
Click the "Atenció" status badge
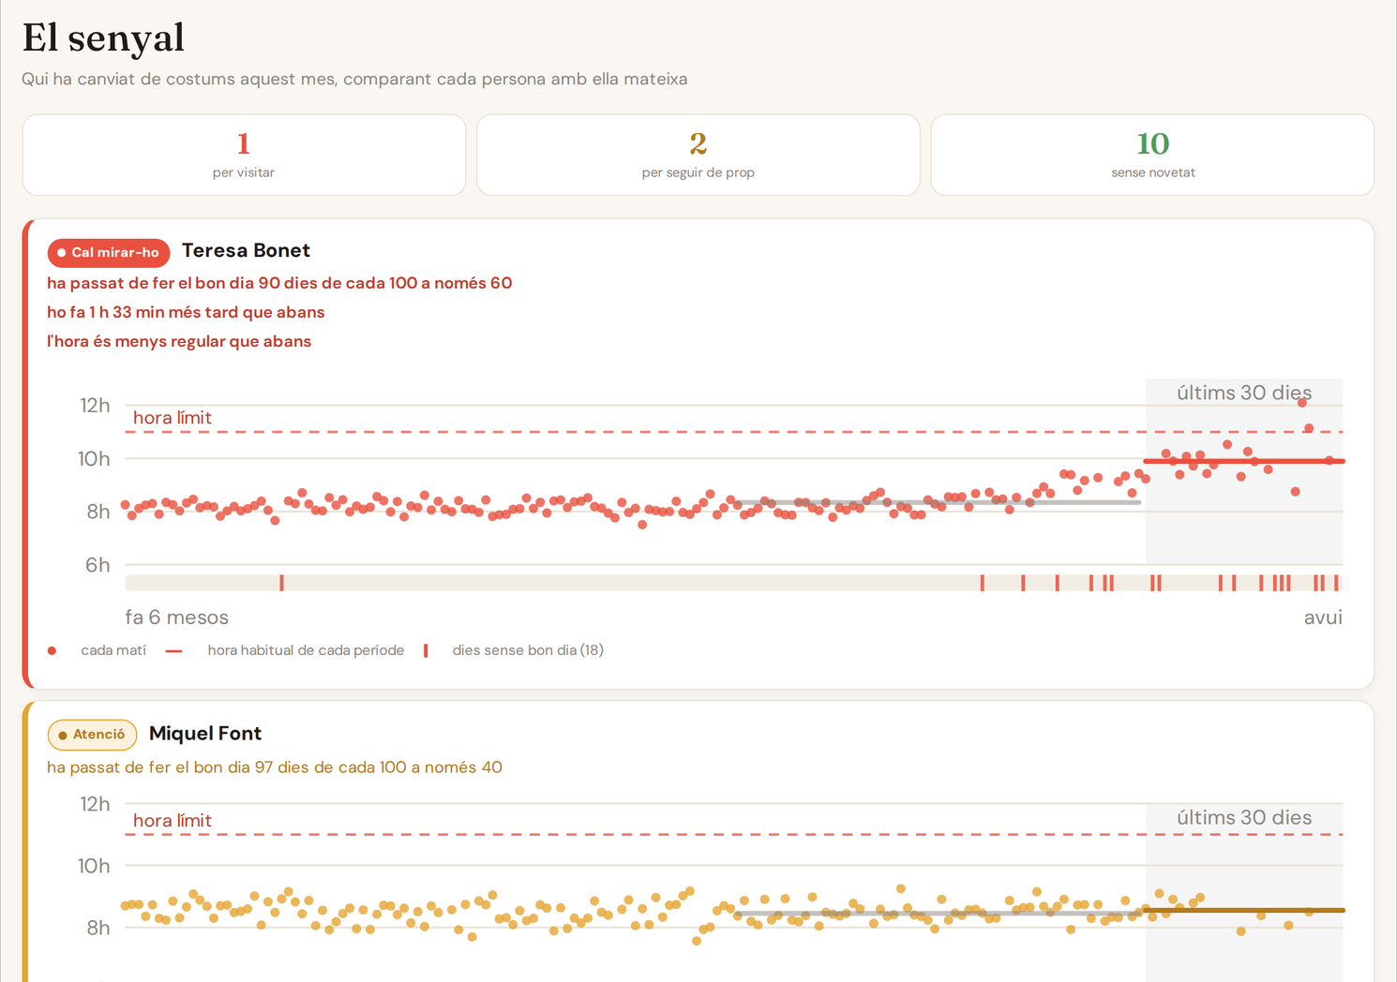tap(92, 735)
